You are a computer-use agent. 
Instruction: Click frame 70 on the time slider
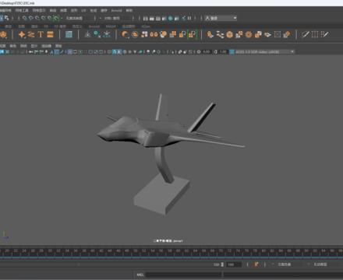coord(221,251)
